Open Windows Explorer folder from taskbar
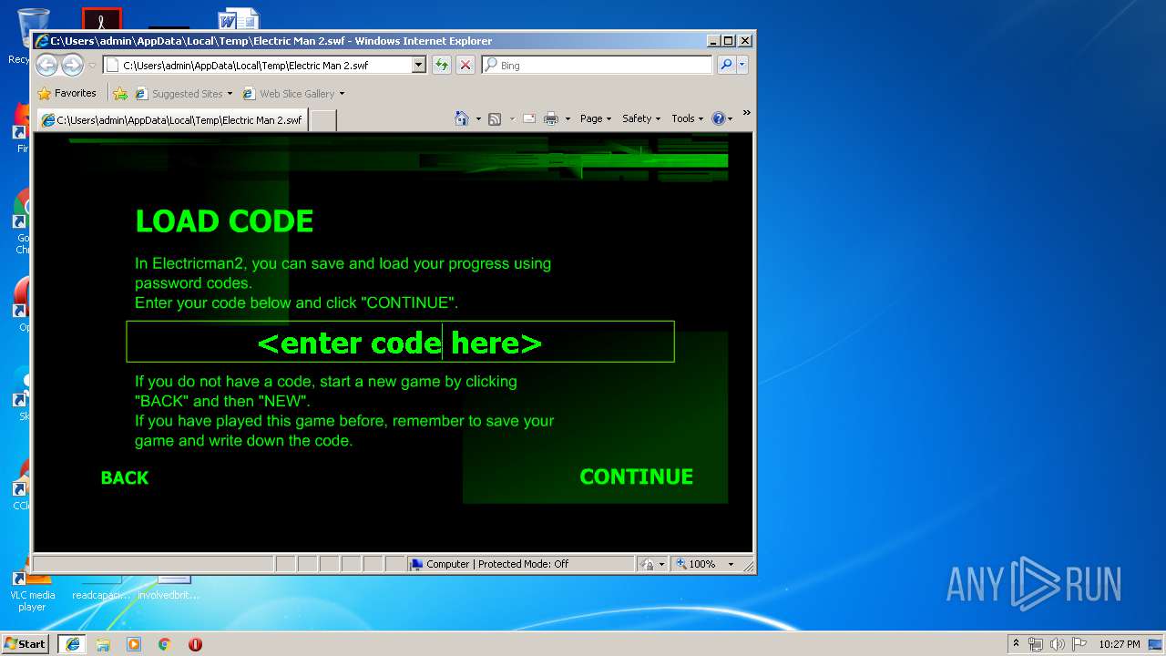 (x=103, y=644)
